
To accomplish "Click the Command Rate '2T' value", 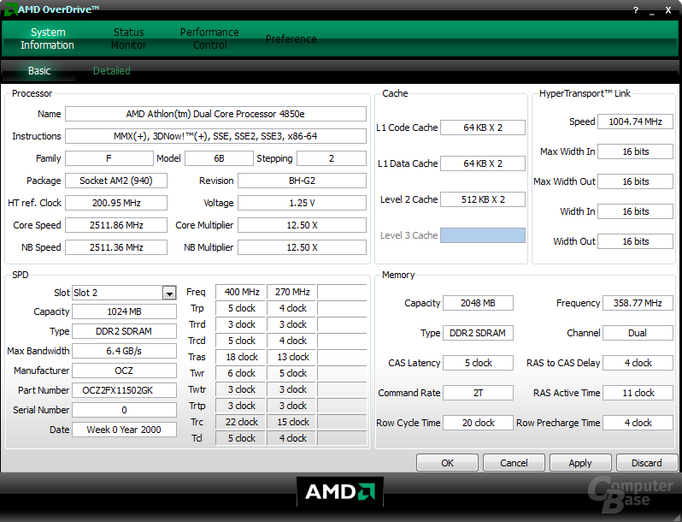I will point(478,393).
